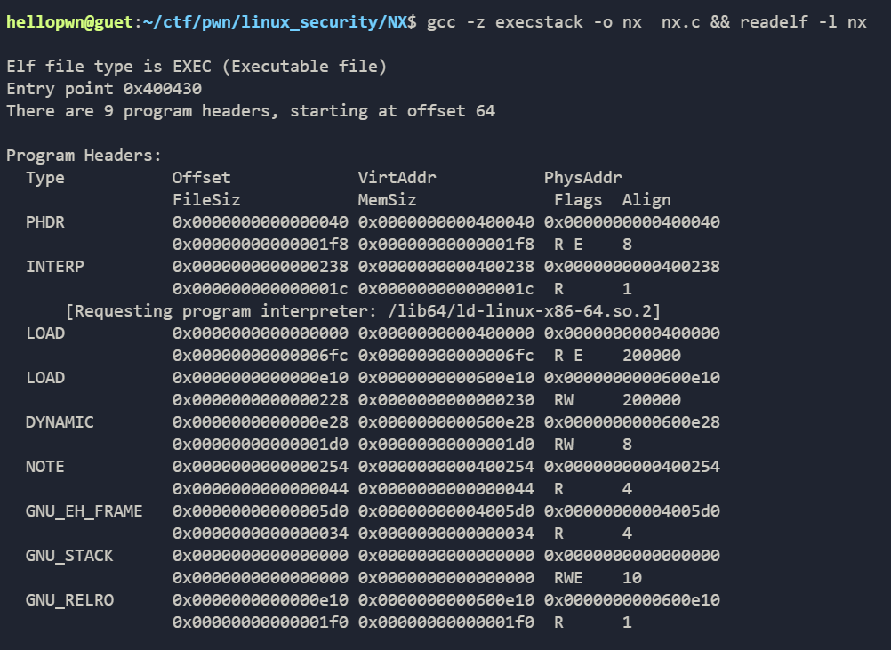This screenshot has width=891, height=650.
Task: Click the Align column header
Action: point(646,200)
